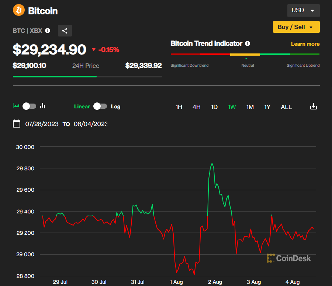Screen dimensions: 332x286
Task: Click the orange Bitcoin logo icon
Action: 19,10
